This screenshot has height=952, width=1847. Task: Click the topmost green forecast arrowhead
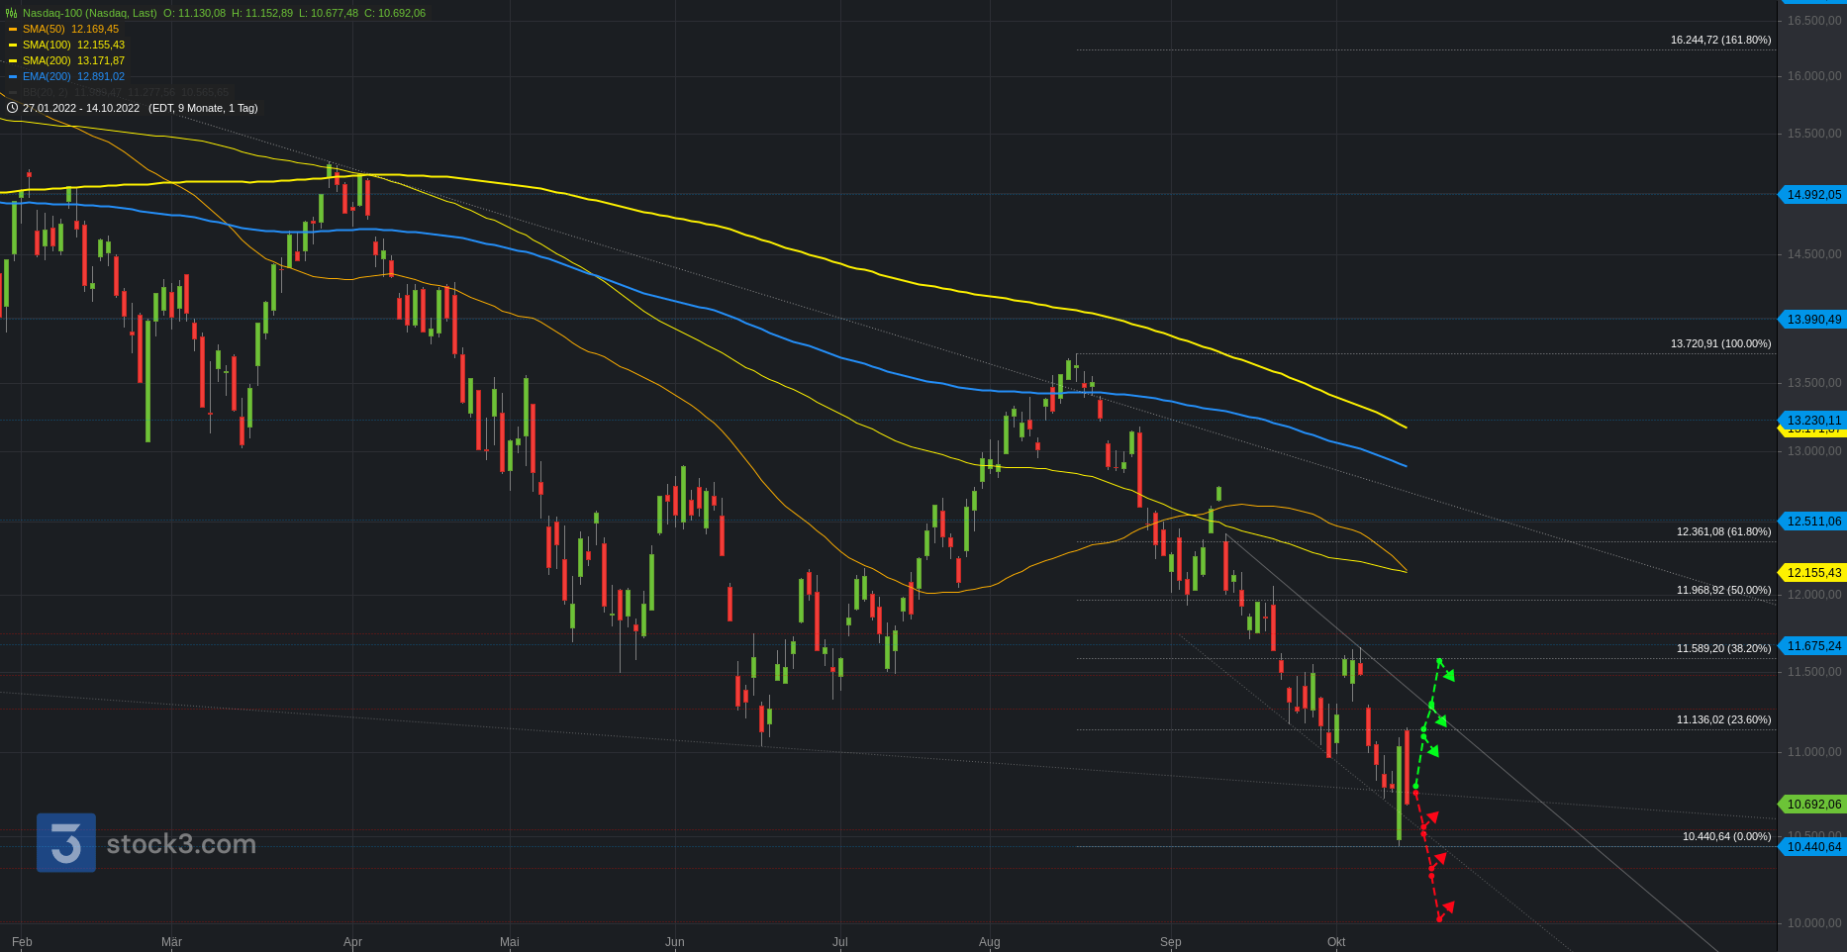1449,675
